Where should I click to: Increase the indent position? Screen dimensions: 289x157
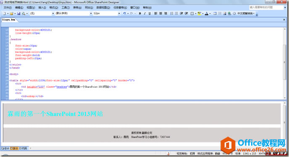pyautogui.click(x=187, y=13)
